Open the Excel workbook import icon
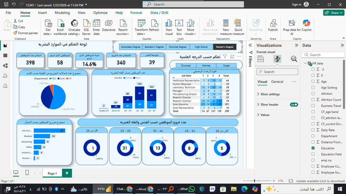This screenshot has width=346, height=194. point(60,24)
